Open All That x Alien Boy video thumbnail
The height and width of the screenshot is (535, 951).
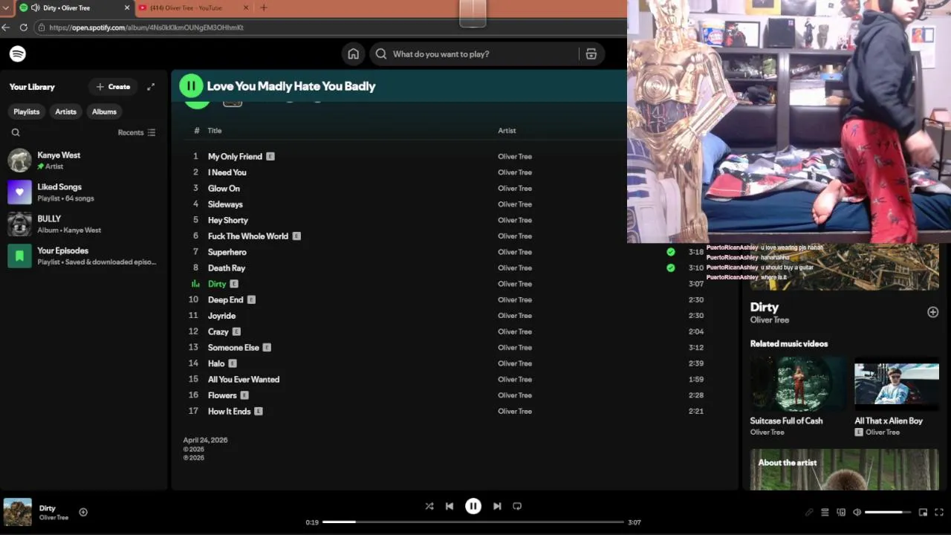point(897,384)
